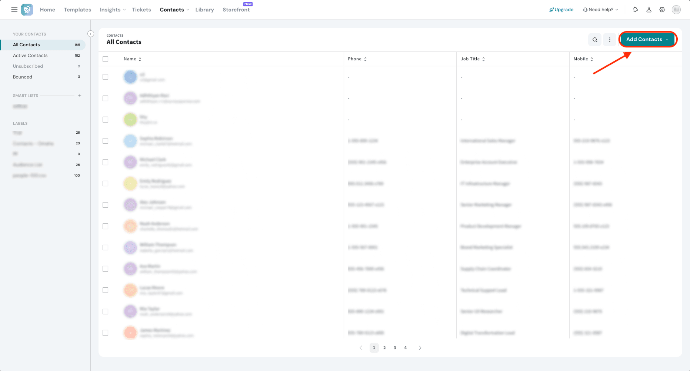Image resolution: width=690 pixels, height=371 pixels.
Task: Open the Storefront tab
Action: pos(236,10)
